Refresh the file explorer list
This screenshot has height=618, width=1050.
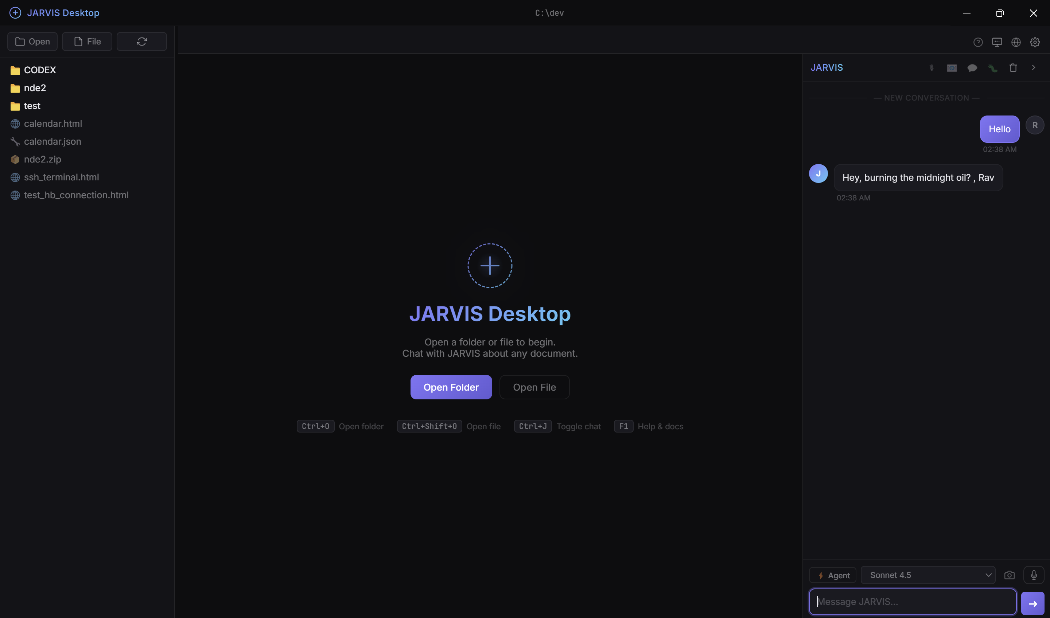coord(142,42)
